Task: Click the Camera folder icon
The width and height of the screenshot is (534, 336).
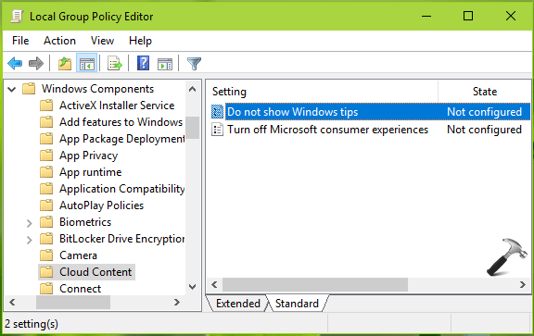Action: pyautogui.click(x=46, y=255)
